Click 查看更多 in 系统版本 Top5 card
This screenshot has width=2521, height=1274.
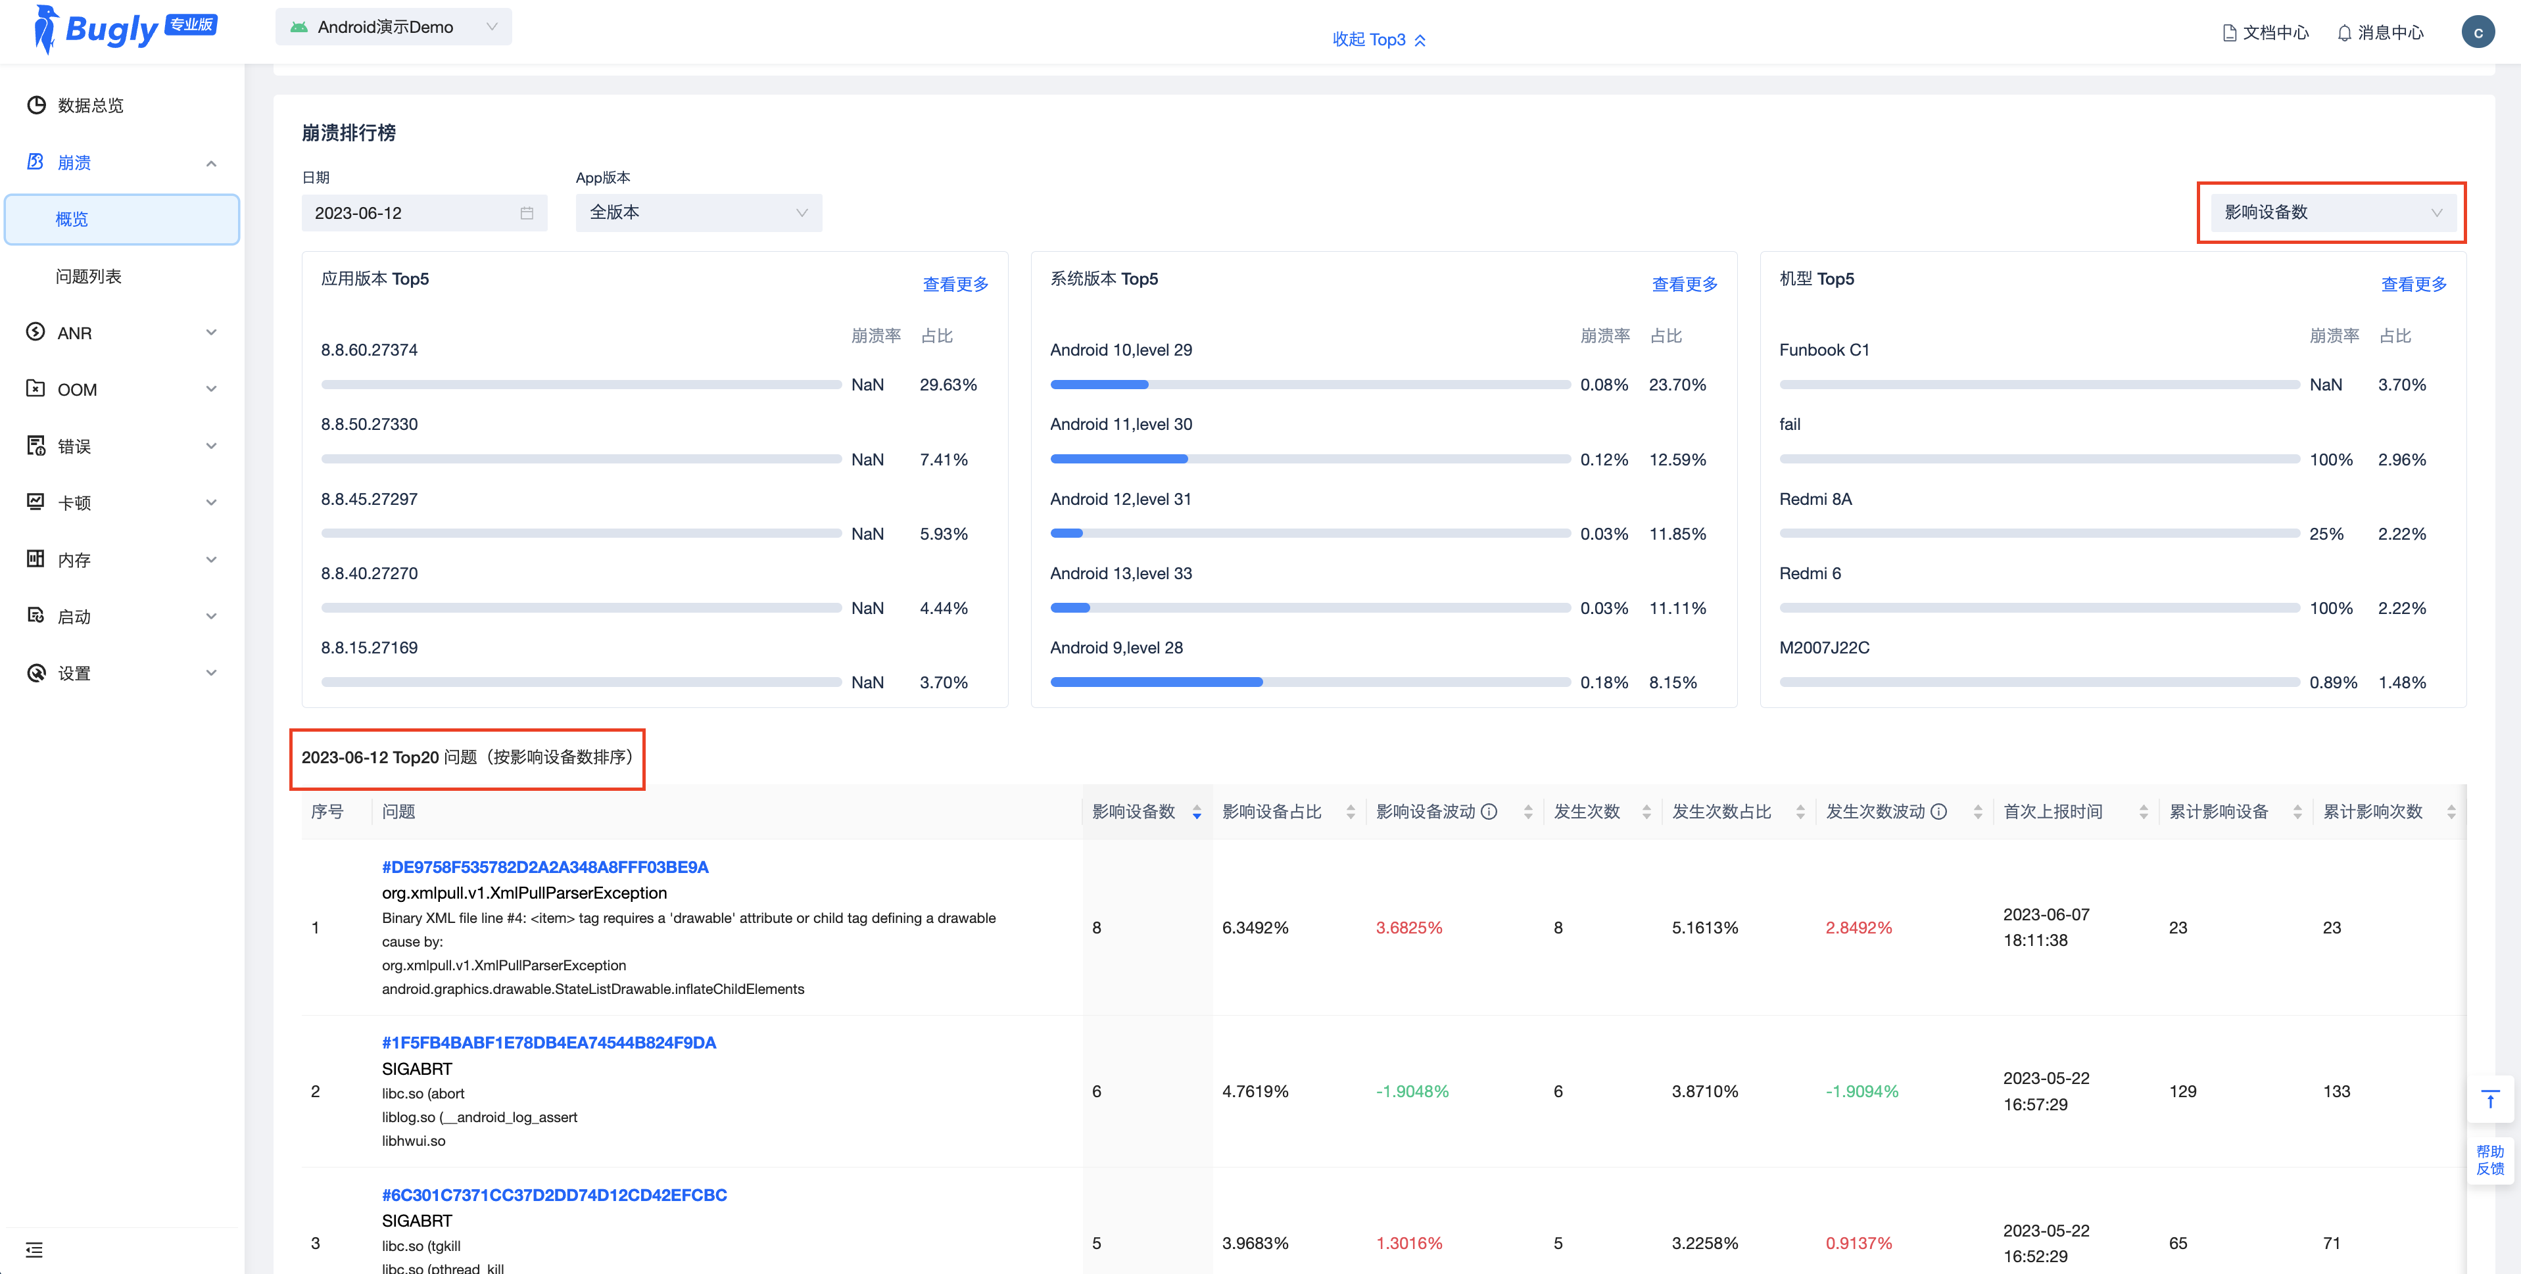[x=1684, y=284]
